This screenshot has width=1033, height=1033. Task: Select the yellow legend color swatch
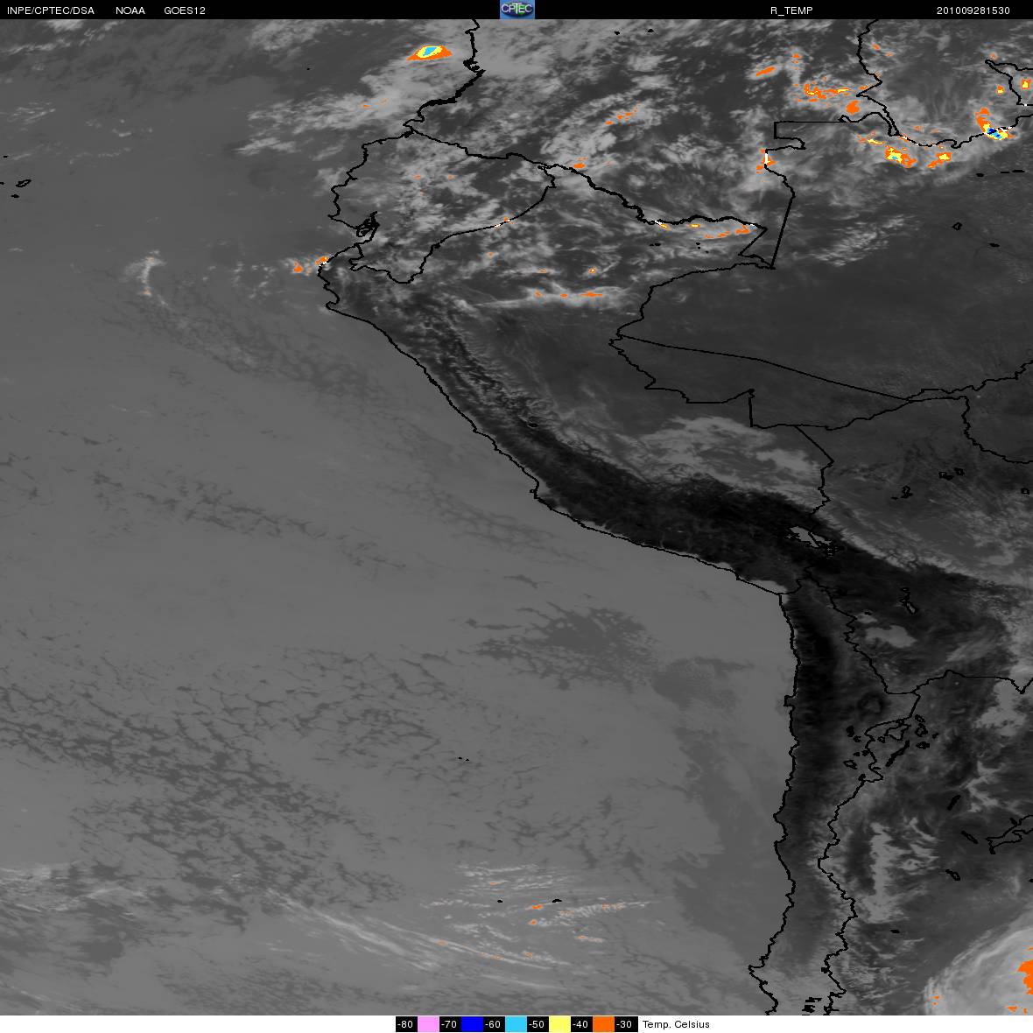(559, 1024)
